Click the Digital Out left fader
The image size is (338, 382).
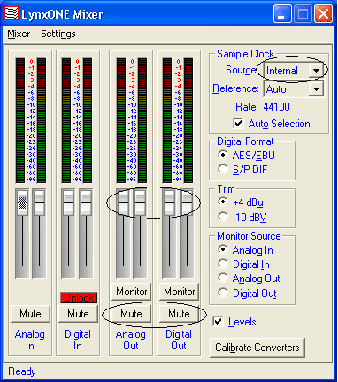pos(169,202)
